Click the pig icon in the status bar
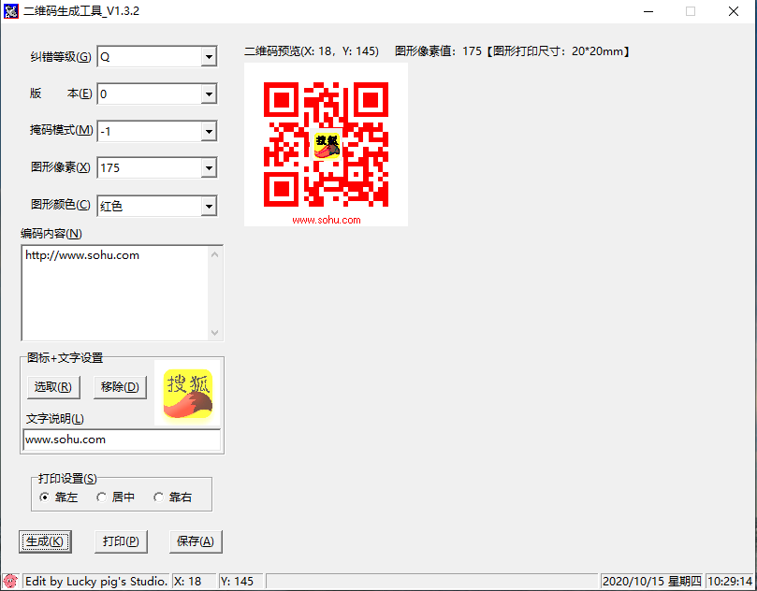 pyautogui.click(x=10, y=581)
